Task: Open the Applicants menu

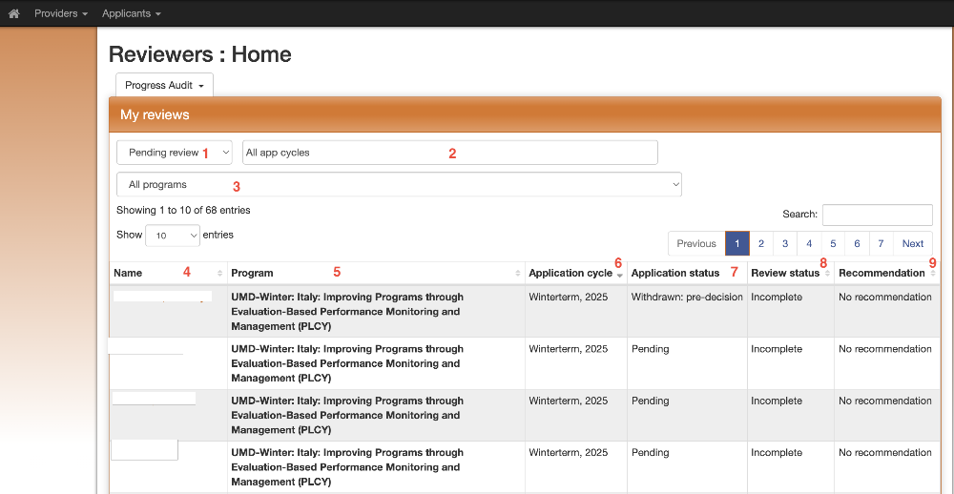Action: (x=131, y=13)
